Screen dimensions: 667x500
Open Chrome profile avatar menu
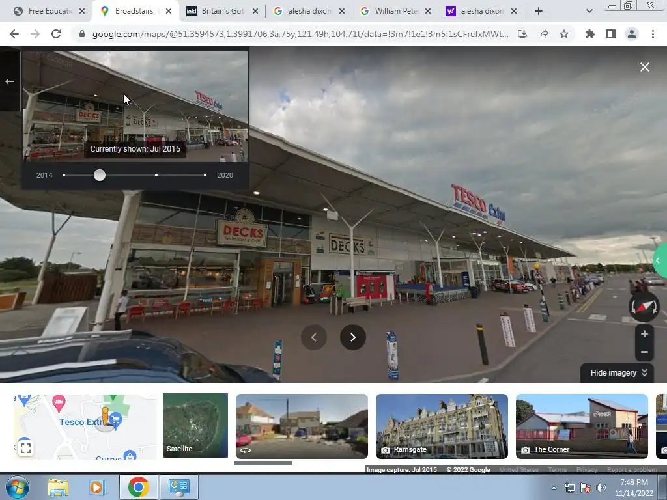[x=632, y=34]
